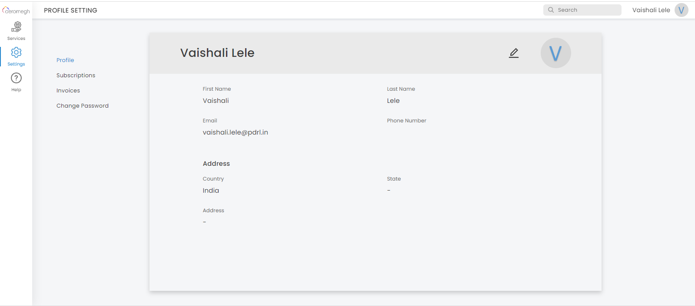The width and height of the screenshot is (695, 306).
Task: Click the Vaishali Lele username in header
Action: pos(651,10)
